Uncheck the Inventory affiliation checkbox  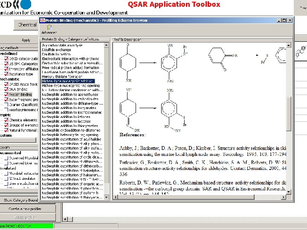[x=6, y=69]
